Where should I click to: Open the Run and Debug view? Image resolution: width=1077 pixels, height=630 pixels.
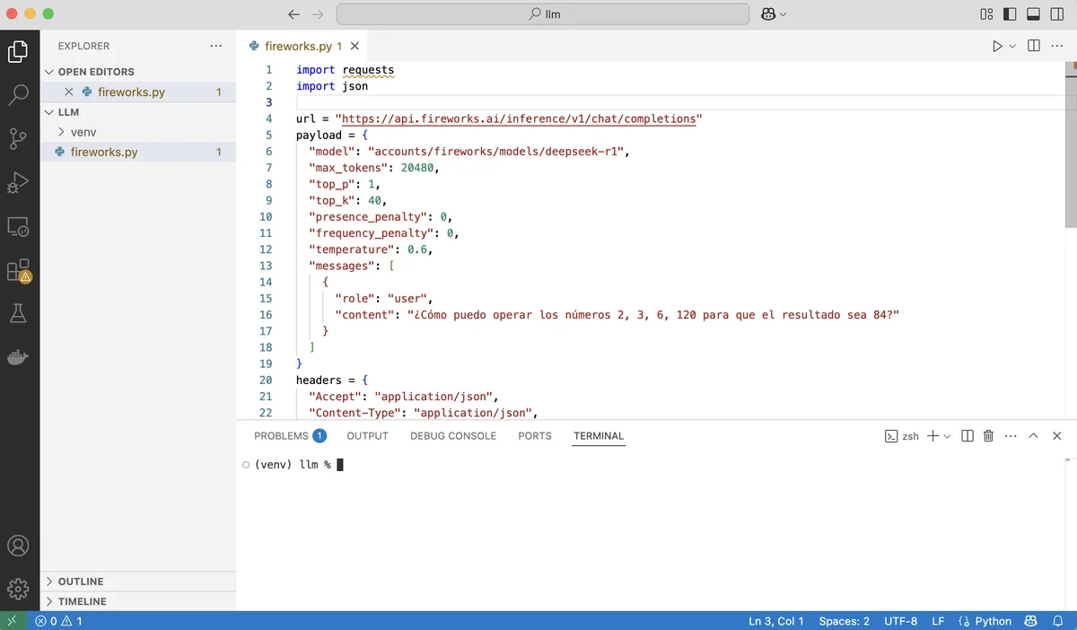(19, 182)
